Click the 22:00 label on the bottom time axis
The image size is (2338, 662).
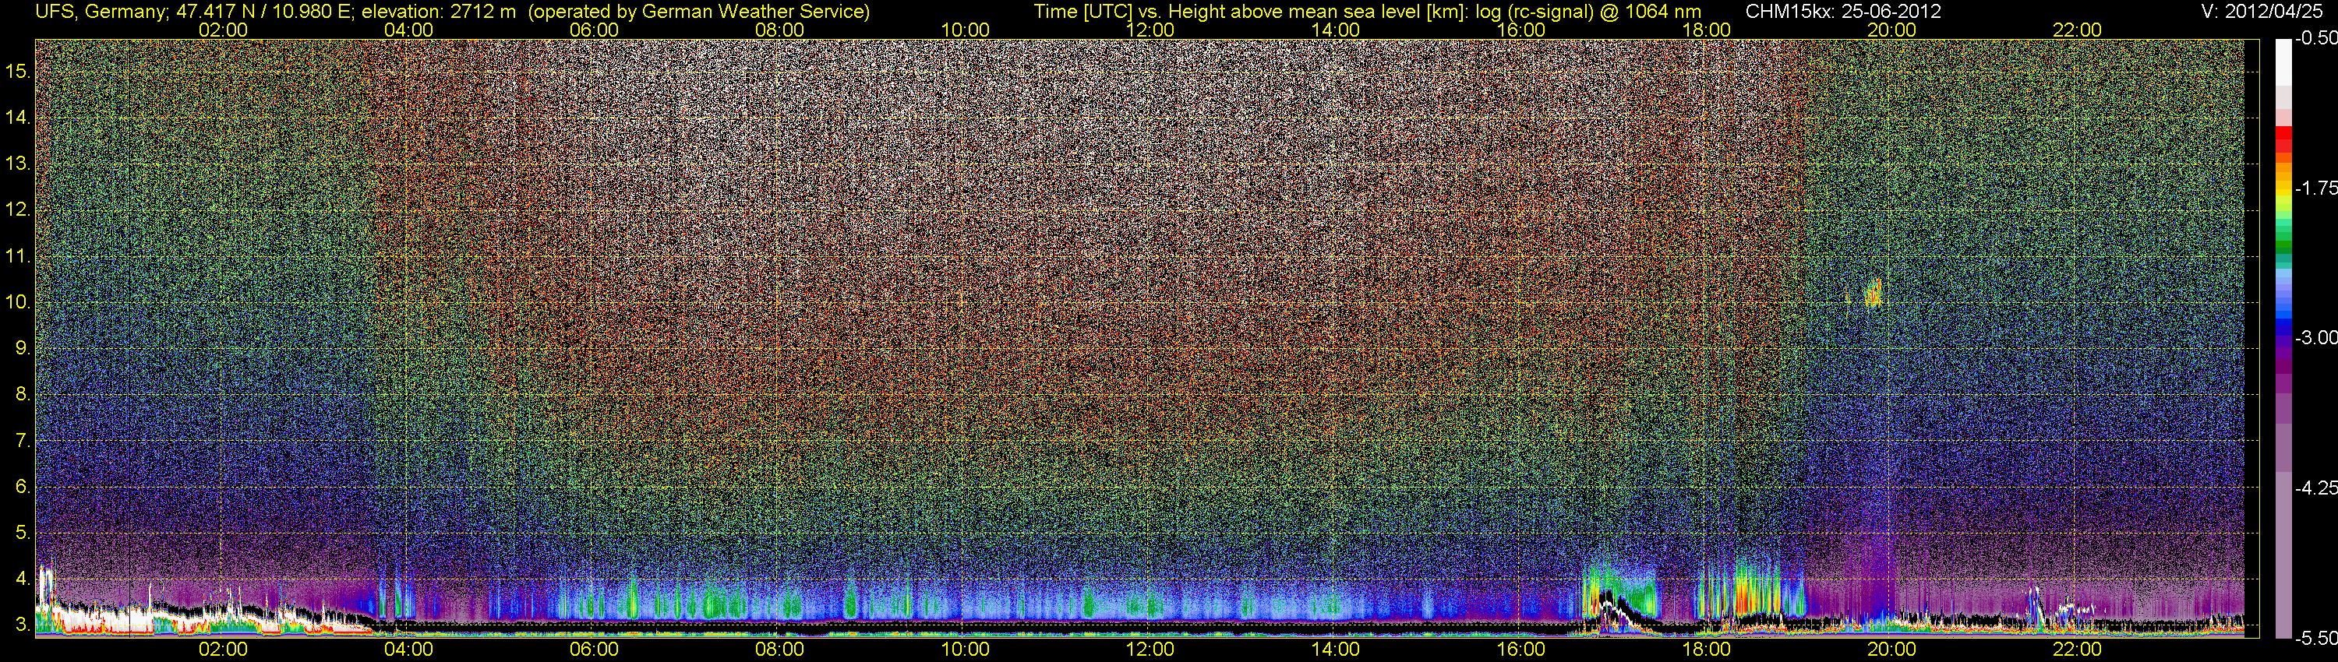(2077, 650)
